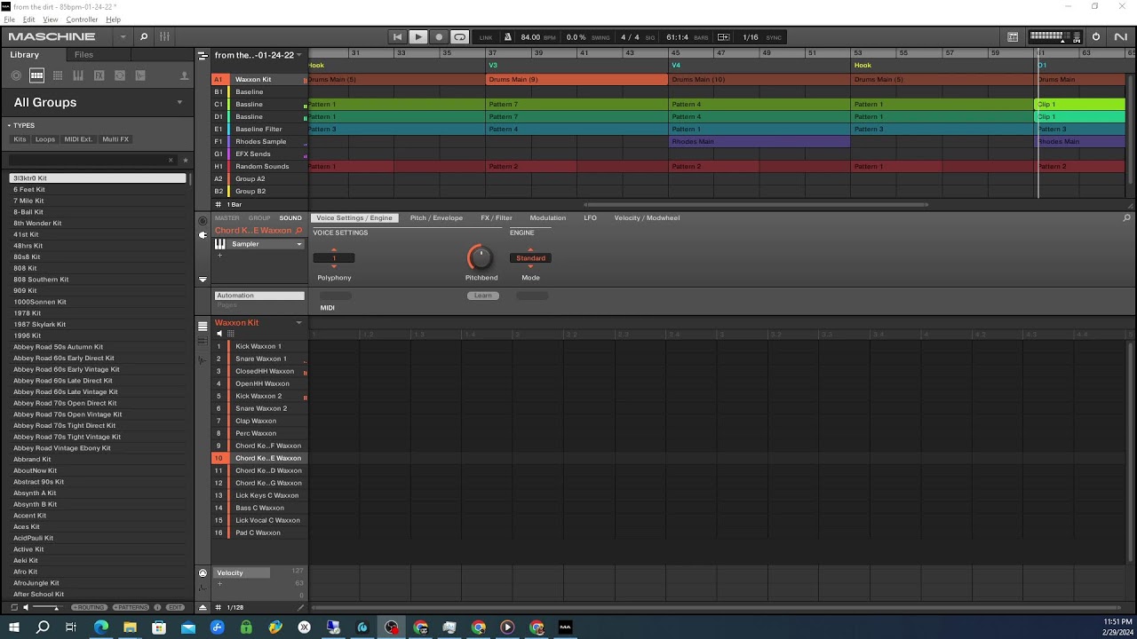Collapse the control area with down arrow
1137x639 pixels.
[x=203, y=280]
